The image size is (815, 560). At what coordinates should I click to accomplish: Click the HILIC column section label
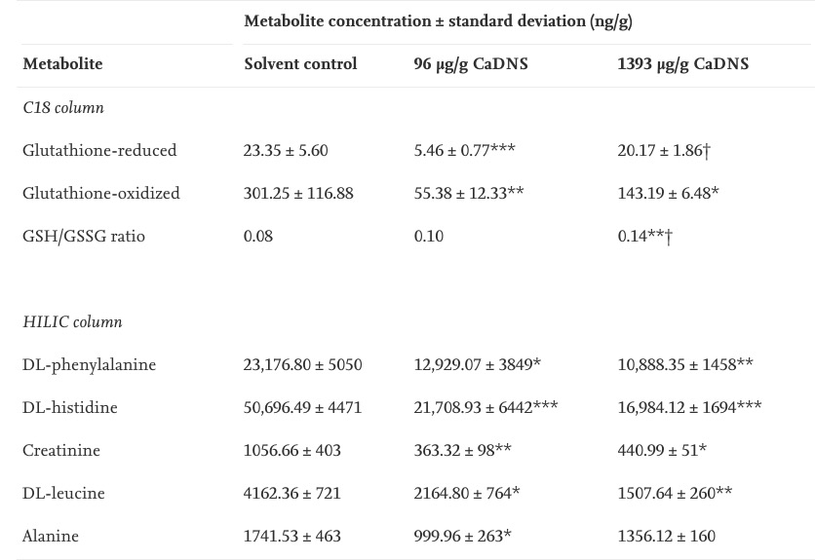click(72, 322)
